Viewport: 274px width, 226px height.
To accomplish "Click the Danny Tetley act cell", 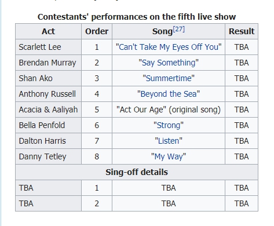I will (x=49, y=156).
